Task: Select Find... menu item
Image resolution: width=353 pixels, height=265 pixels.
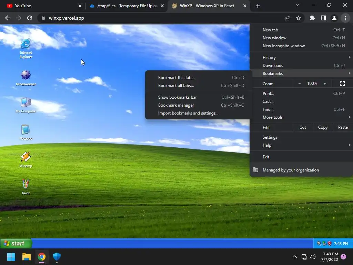Action: click(301, 109)
